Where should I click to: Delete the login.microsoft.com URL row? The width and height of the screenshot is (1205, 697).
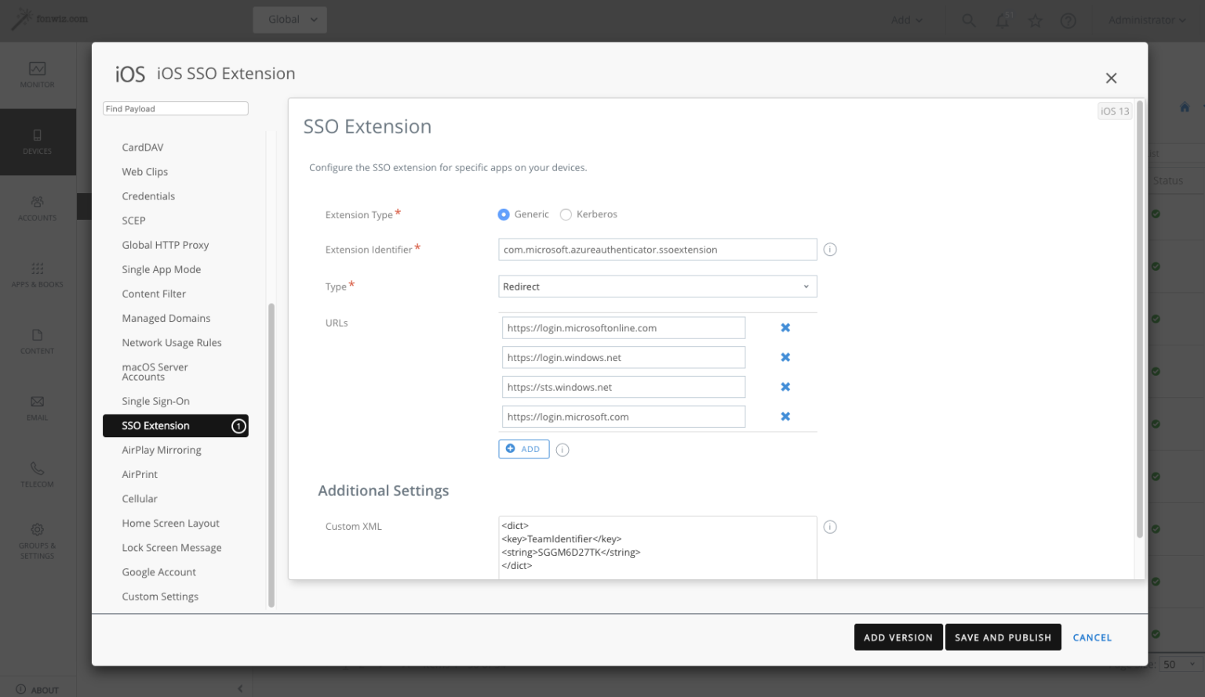[x=785, y=417]
